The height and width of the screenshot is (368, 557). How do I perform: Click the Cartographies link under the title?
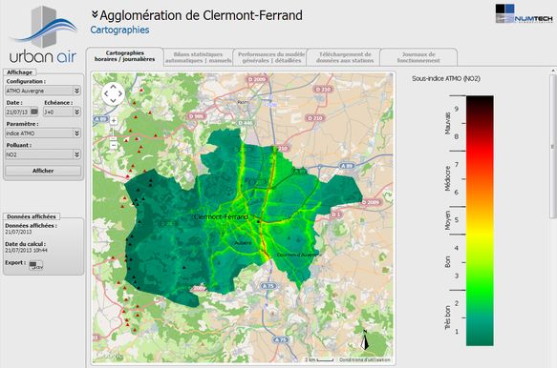pos(119,30)
